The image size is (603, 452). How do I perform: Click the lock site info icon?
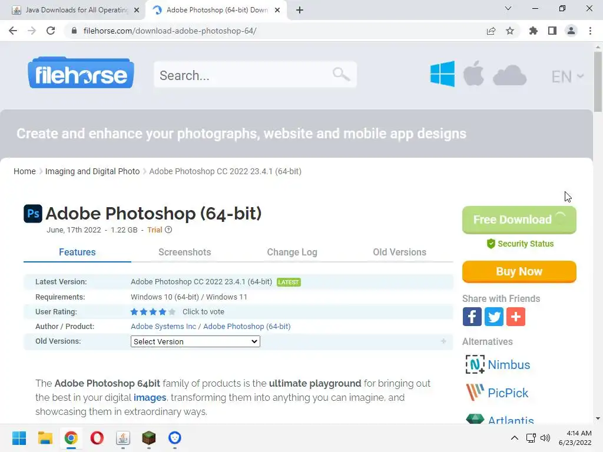(x=74, y=31)
